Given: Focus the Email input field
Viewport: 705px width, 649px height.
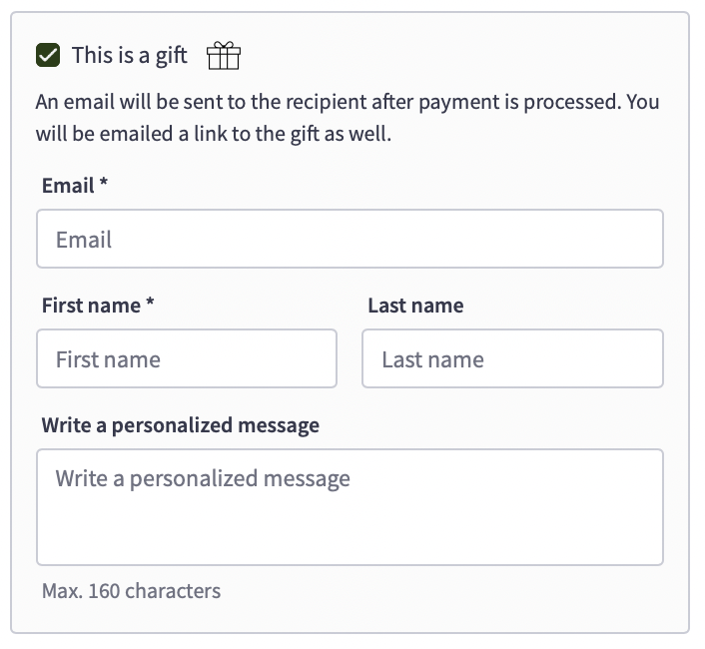Looking at the screenshot, I should coord(350,239).
